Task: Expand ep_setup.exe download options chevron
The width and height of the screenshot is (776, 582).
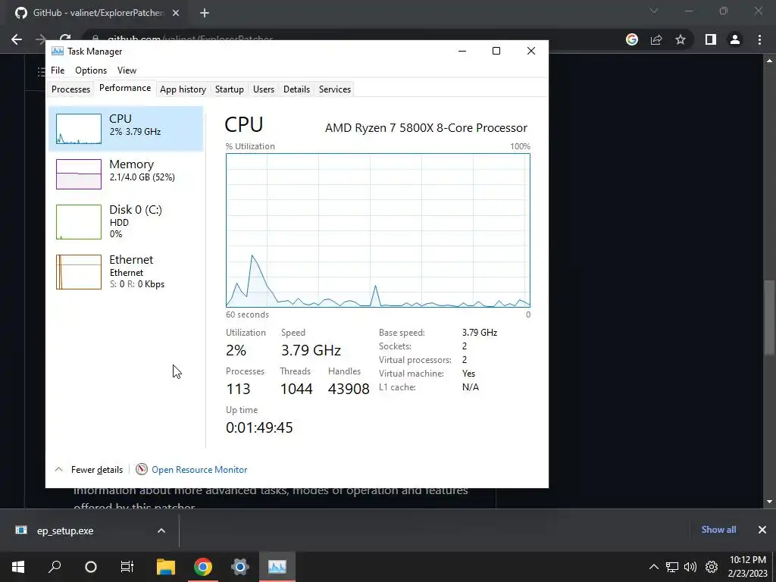Action: [x=161, y=530]
